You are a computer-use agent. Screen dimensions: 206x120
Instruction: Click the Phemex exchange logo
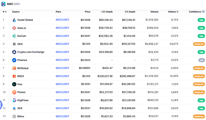pos(14,60)
